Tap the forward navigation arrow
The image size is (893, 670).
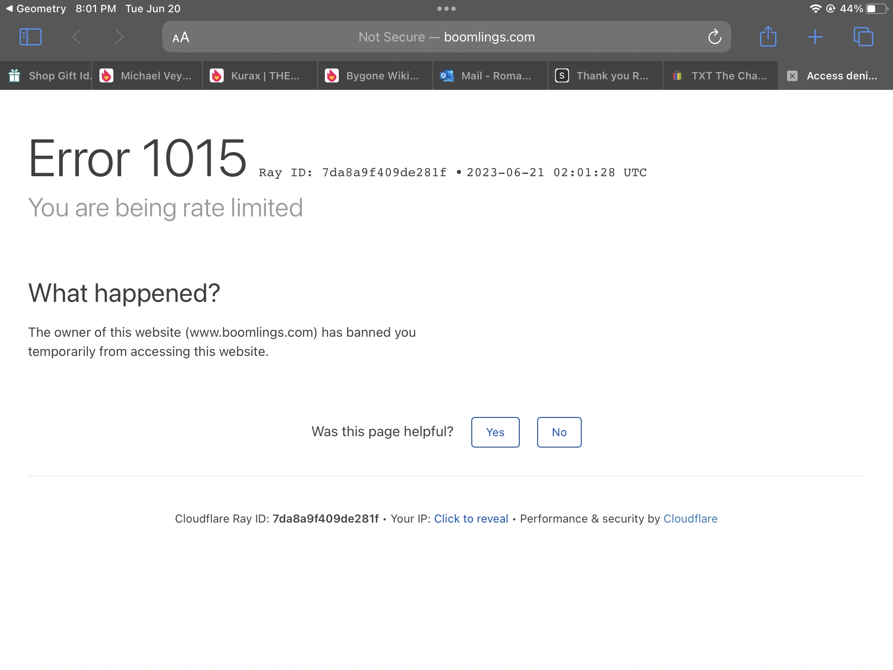pos(119,37)
